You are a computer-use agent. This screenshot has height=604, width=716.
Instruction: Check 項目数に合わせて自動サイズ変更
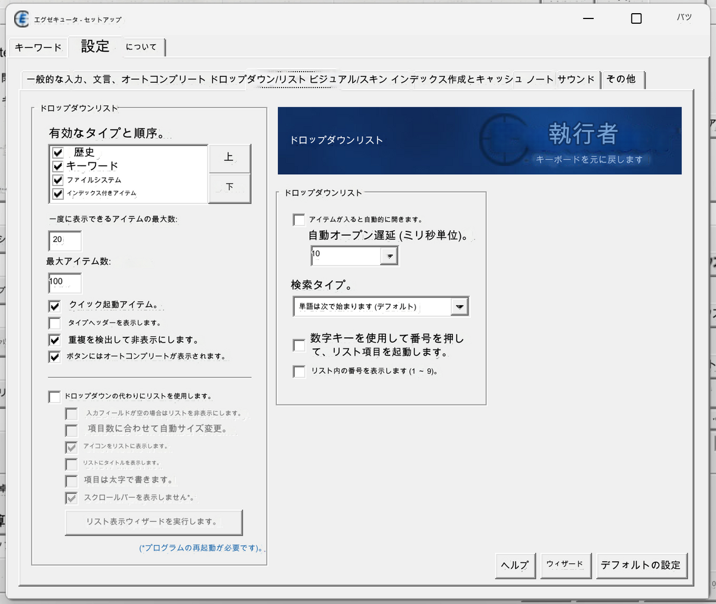tap(72, 430)
